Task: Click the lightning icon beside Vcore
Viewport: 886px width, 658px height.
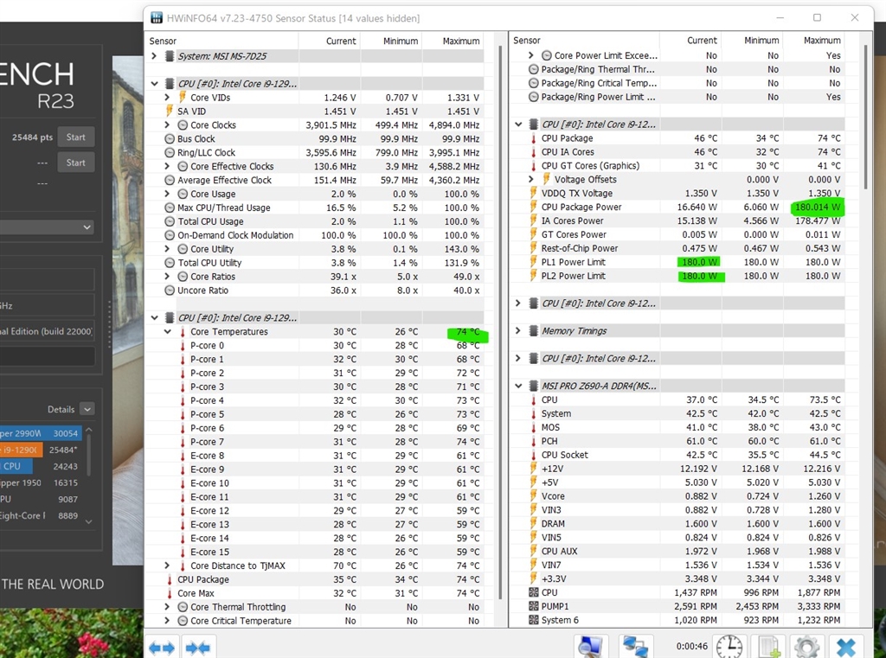Action: [x=533, y=496]
